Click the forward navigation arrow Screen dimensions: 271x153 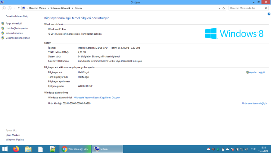pos(10,8)
